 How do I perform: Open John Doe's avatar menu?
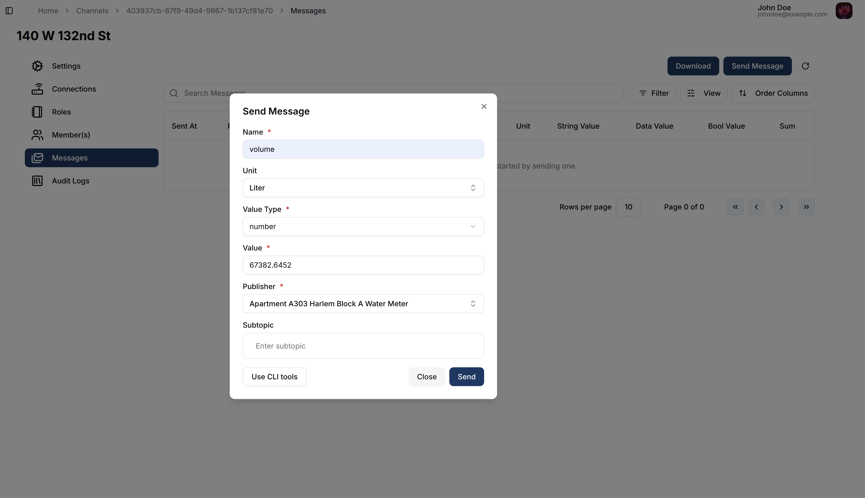click(x=844, y=11)
